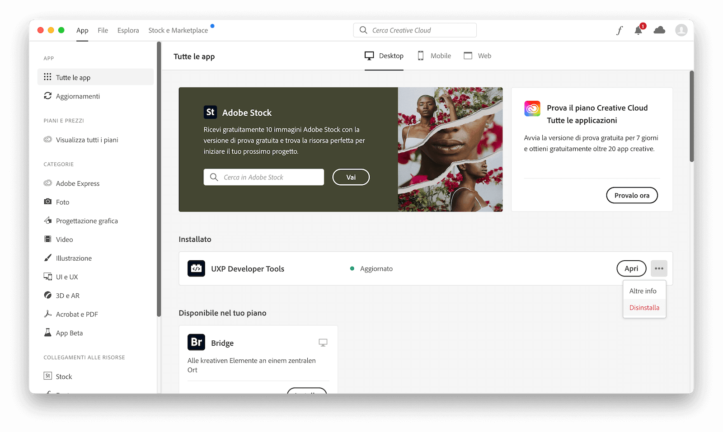This screenshot has height=432, width=723.
Task: Click the Vai button in Adobe Stock banner
Action: pyautogui.click(x=351, y=177)
